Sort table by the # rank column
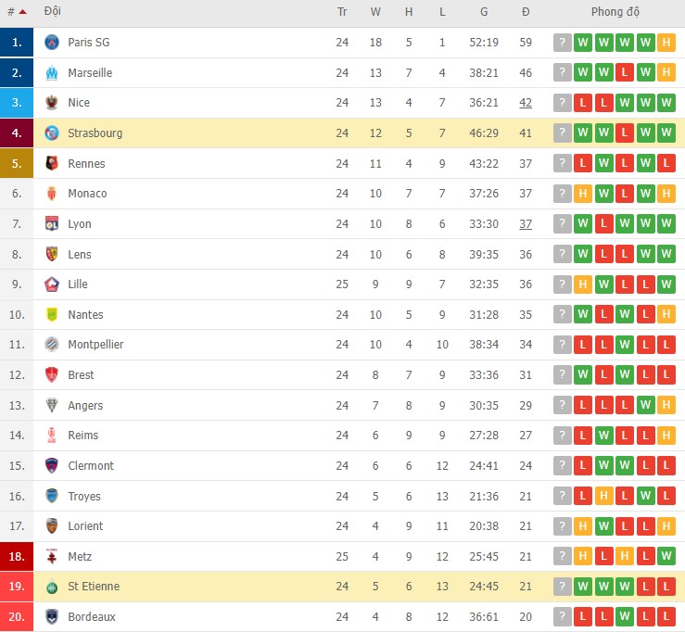Screen dimensions: 685x632 tap(17, 13)
